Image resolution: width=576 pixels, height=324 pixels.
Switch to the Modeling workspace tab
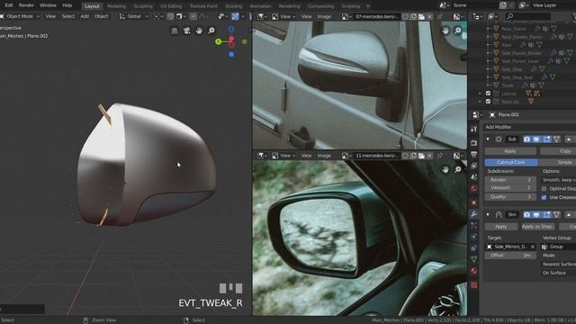(116, 6)
